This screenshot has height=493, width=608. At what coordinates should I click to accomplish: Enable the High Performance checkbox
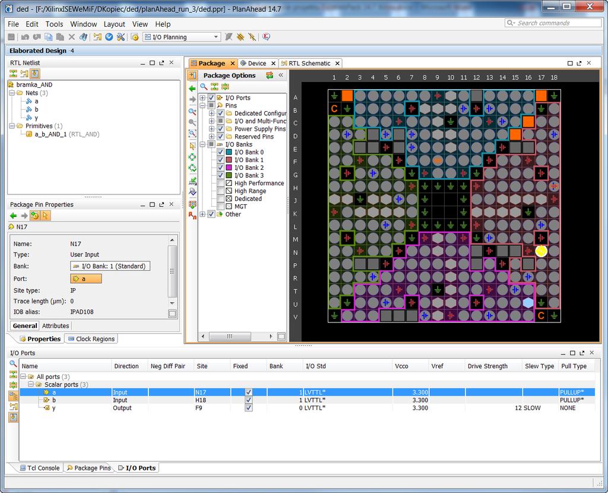(221, 183)
